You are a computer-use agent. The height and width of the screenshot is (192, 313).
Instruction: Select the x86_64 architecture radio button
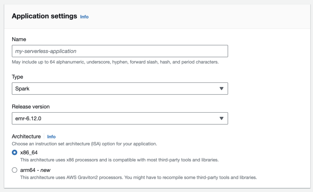[x=15, y=153]
